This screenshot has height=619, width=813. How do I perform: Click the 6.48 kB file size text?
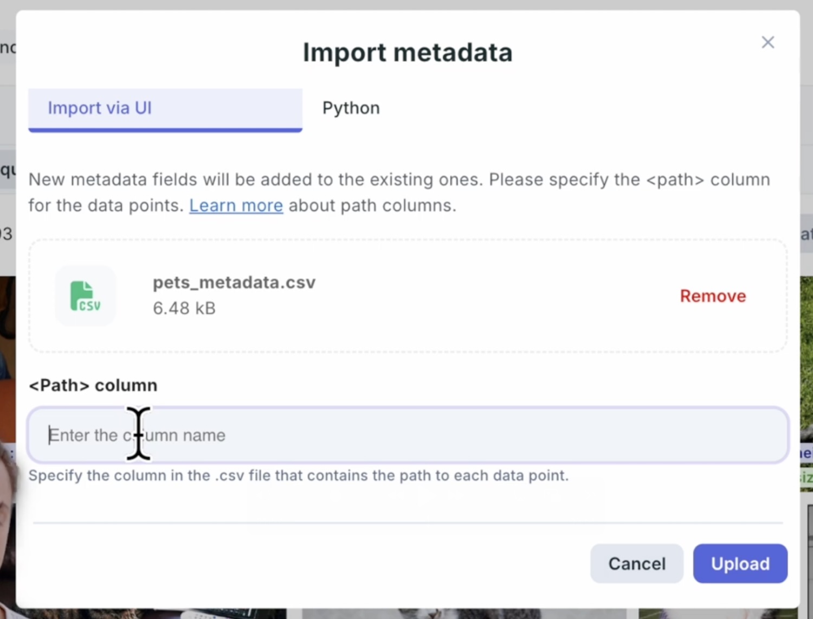(x=184, y=308)
